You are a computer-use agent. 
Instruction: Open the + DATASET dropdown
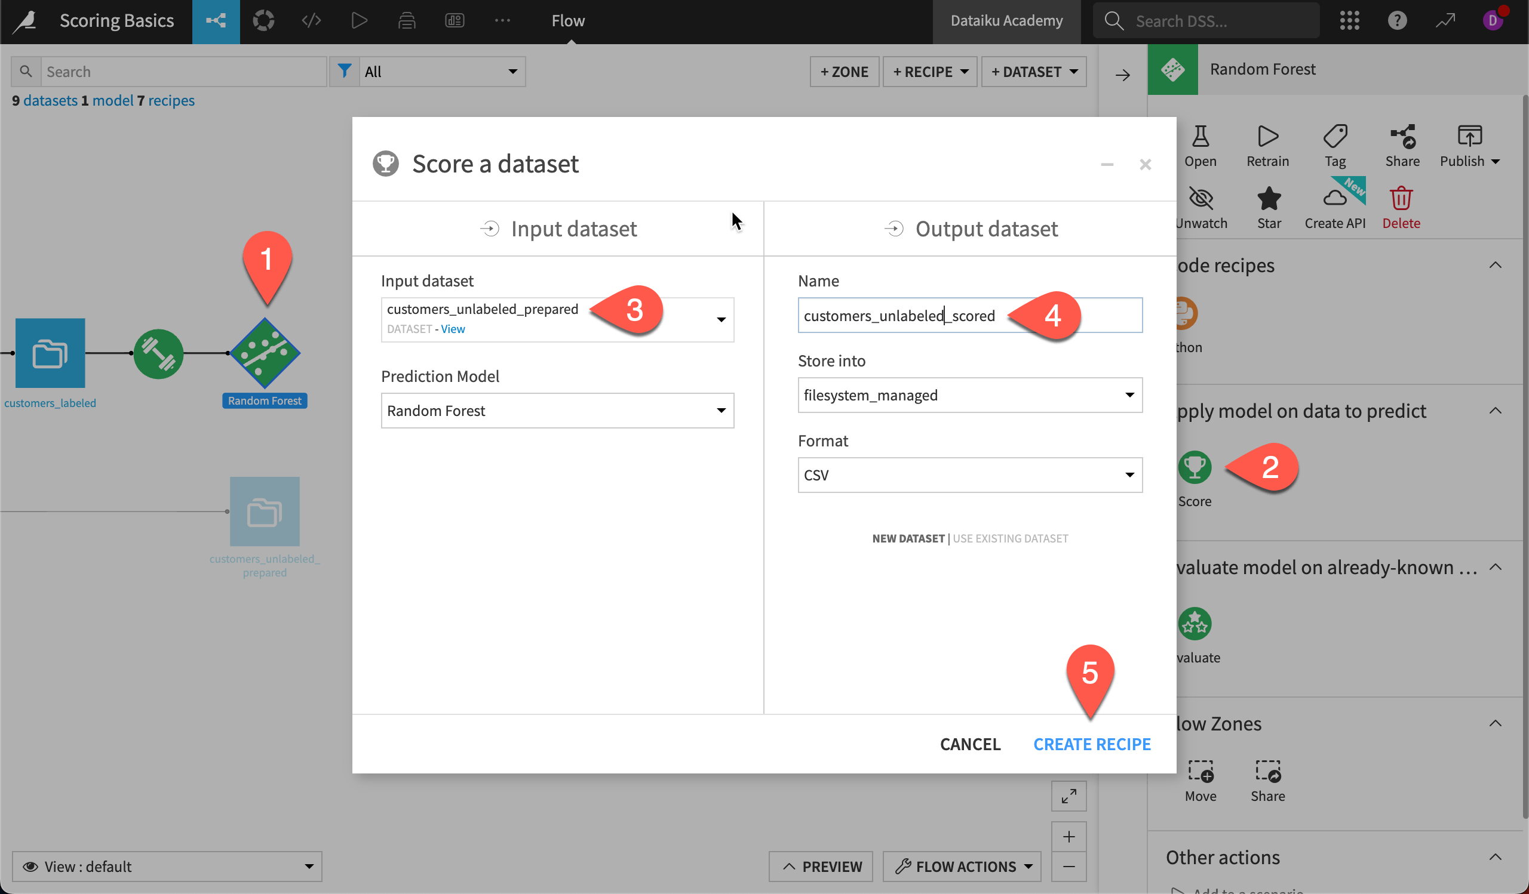[1033, 72]
